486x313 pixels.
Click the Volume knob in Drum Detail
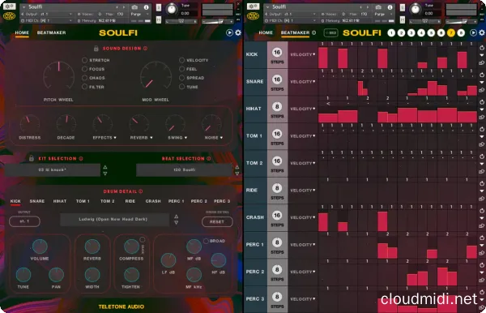point(40,247)
